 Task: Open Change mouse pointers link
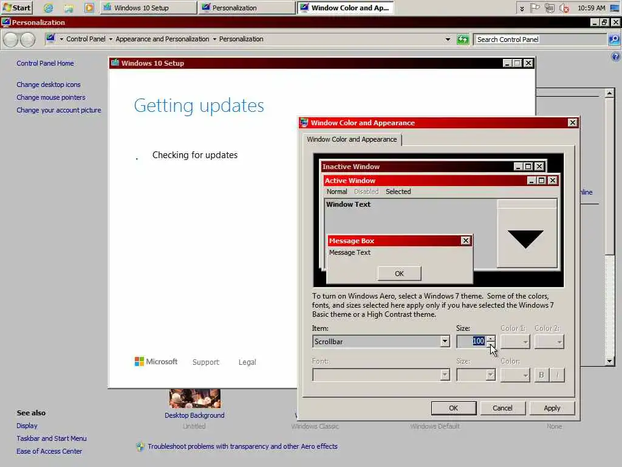pos(51,97)
